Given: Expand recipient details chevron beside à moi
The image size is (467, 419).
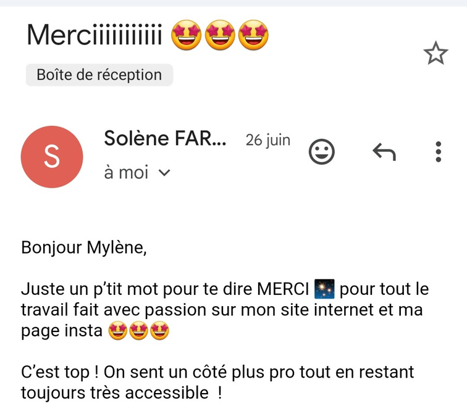Looking at the screenshot, I should pyautogui.click(x=164, y=173).
